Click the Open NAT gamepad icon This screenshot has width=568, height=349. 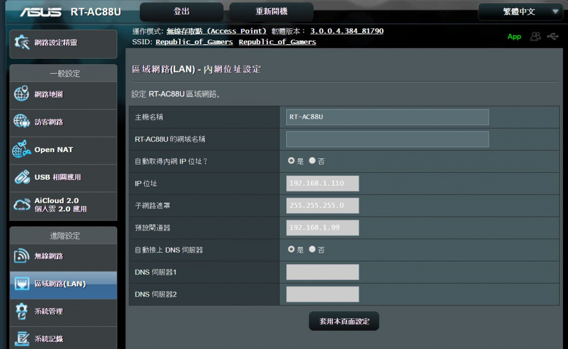click(x=22, y=149)
